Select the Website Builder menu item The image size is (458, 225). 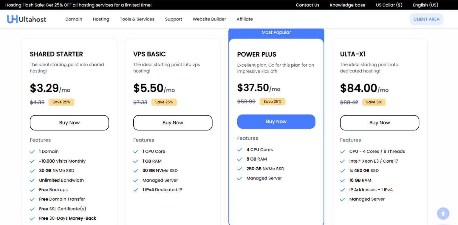point(209,19)
